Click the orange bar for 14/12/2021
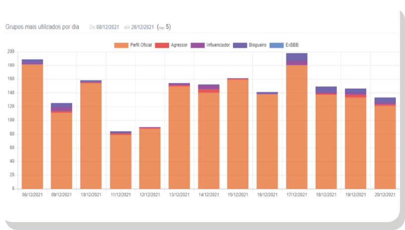 tap(209, 141)
